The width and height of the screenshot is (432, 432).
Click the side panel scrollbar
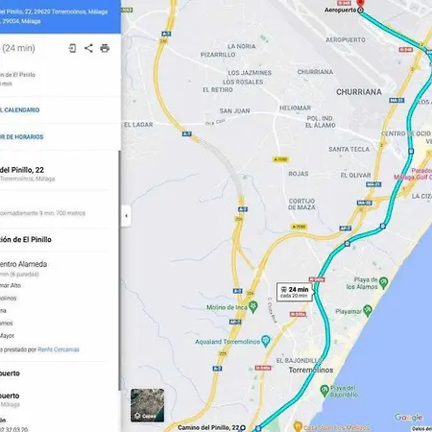[120, 271]
